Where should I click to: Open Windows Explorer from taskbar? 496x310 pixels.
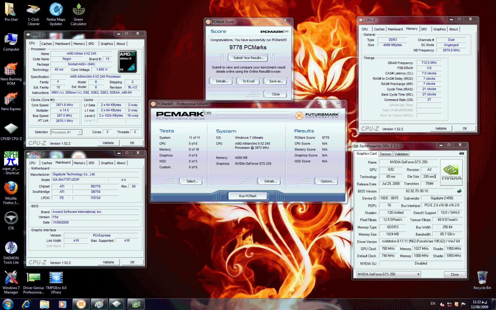44,304
